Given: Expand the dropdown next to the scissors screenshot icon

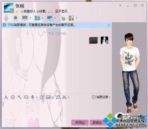Looking at the screenshot, I should coord(68,97).
